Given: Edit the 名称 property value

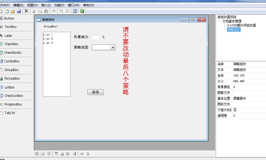Looking at the screenshot, I should click(x=249, y=64).
